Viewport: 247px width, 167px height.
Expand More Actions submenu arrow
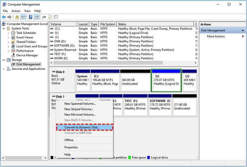coord(242,37)
